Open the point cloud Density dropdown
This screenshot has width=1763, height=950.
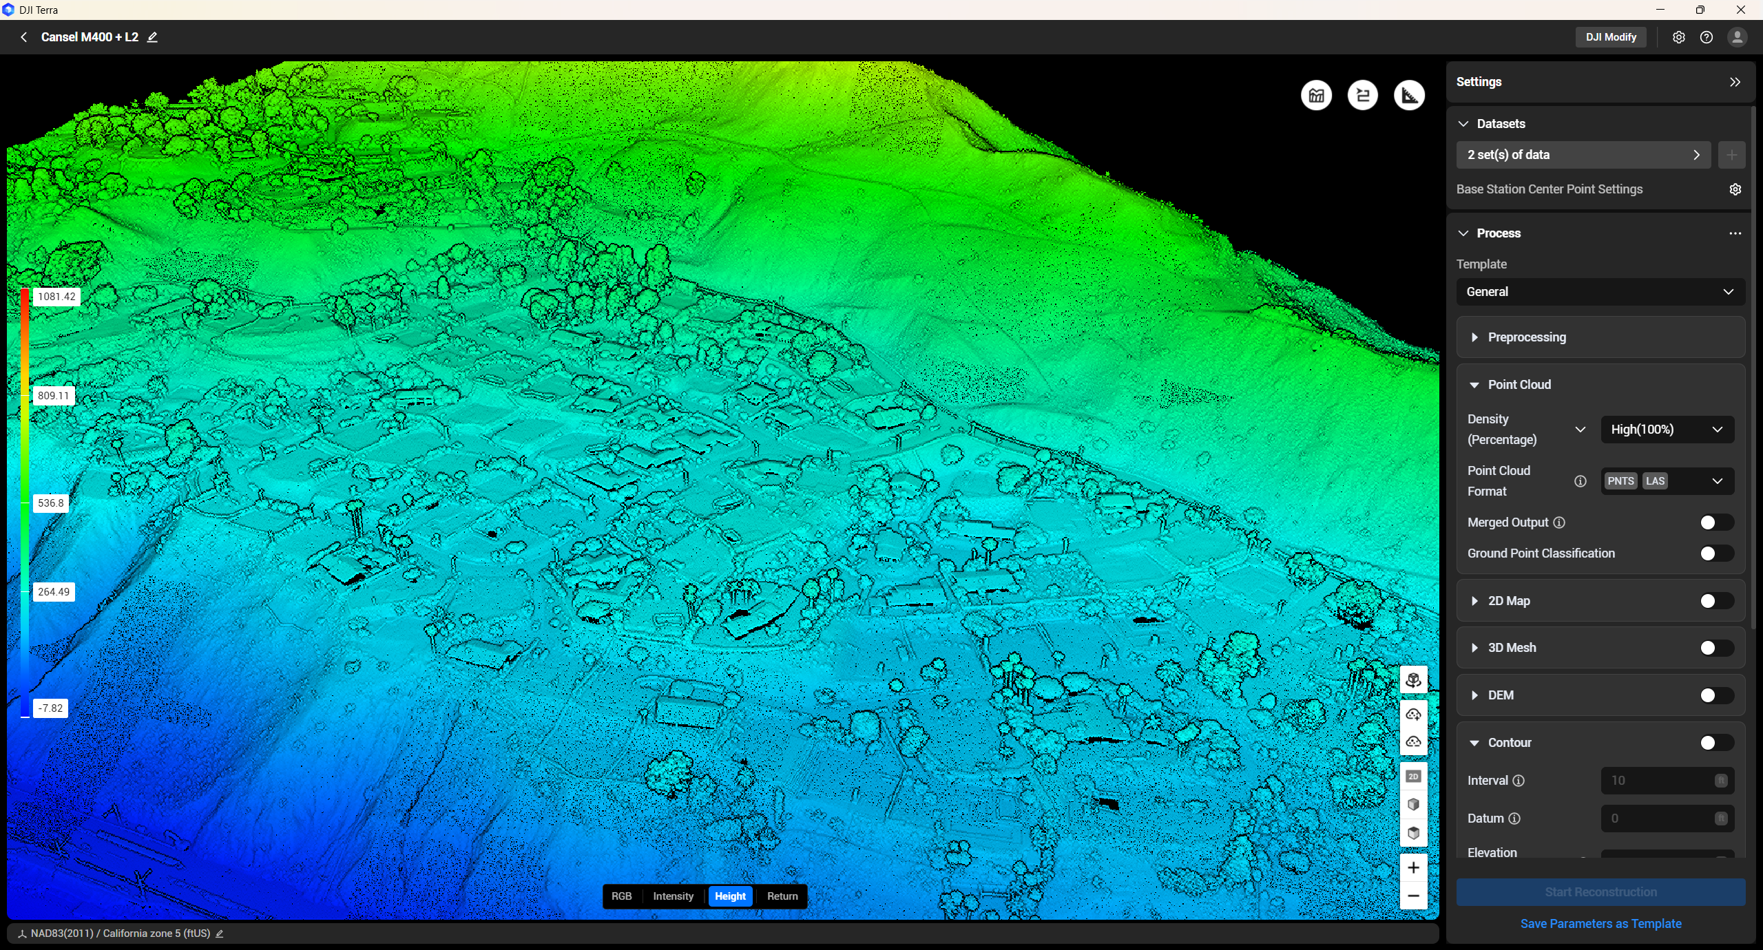click(1667, 429)
